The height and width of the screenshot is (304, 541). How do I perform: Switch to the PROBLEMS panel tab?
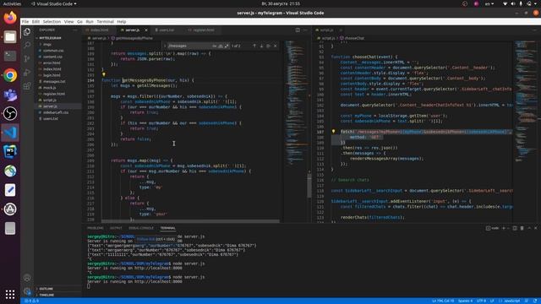[96, 228]
